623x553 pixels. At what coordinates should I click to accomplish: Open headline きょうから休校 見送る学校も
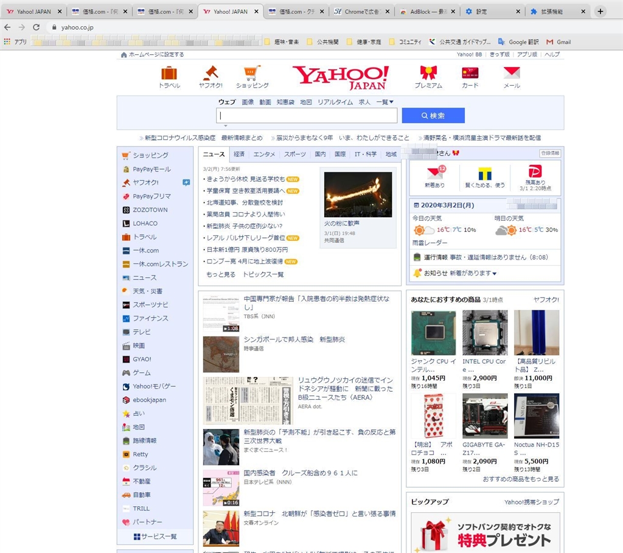(246, 179)
